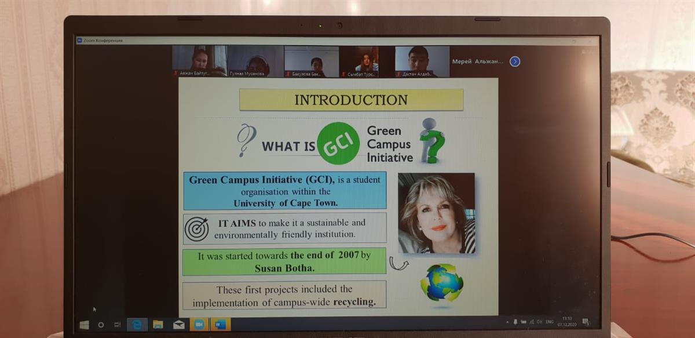Expand the hidden system tray icons chevron
The height and width of the screenshot is (338, 695).
pyautogui.click(x=507, y=322)
